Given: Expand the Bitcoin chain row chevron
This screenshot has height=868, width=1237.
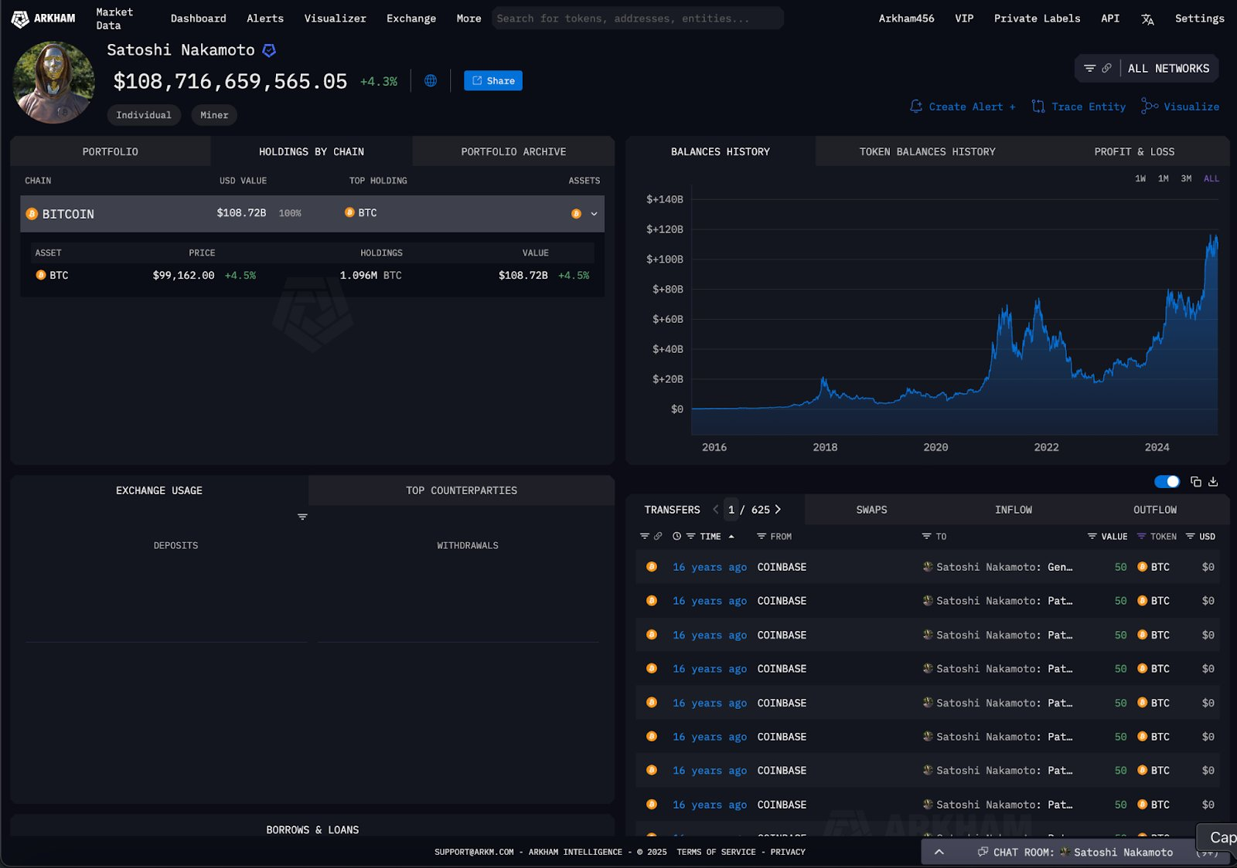Looking at the screenshot, I should (594, 214).
